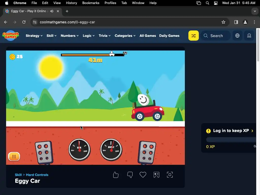Click the yellow random game shuffle button
This screenshot has width=260, height=195.
(193, 36)
